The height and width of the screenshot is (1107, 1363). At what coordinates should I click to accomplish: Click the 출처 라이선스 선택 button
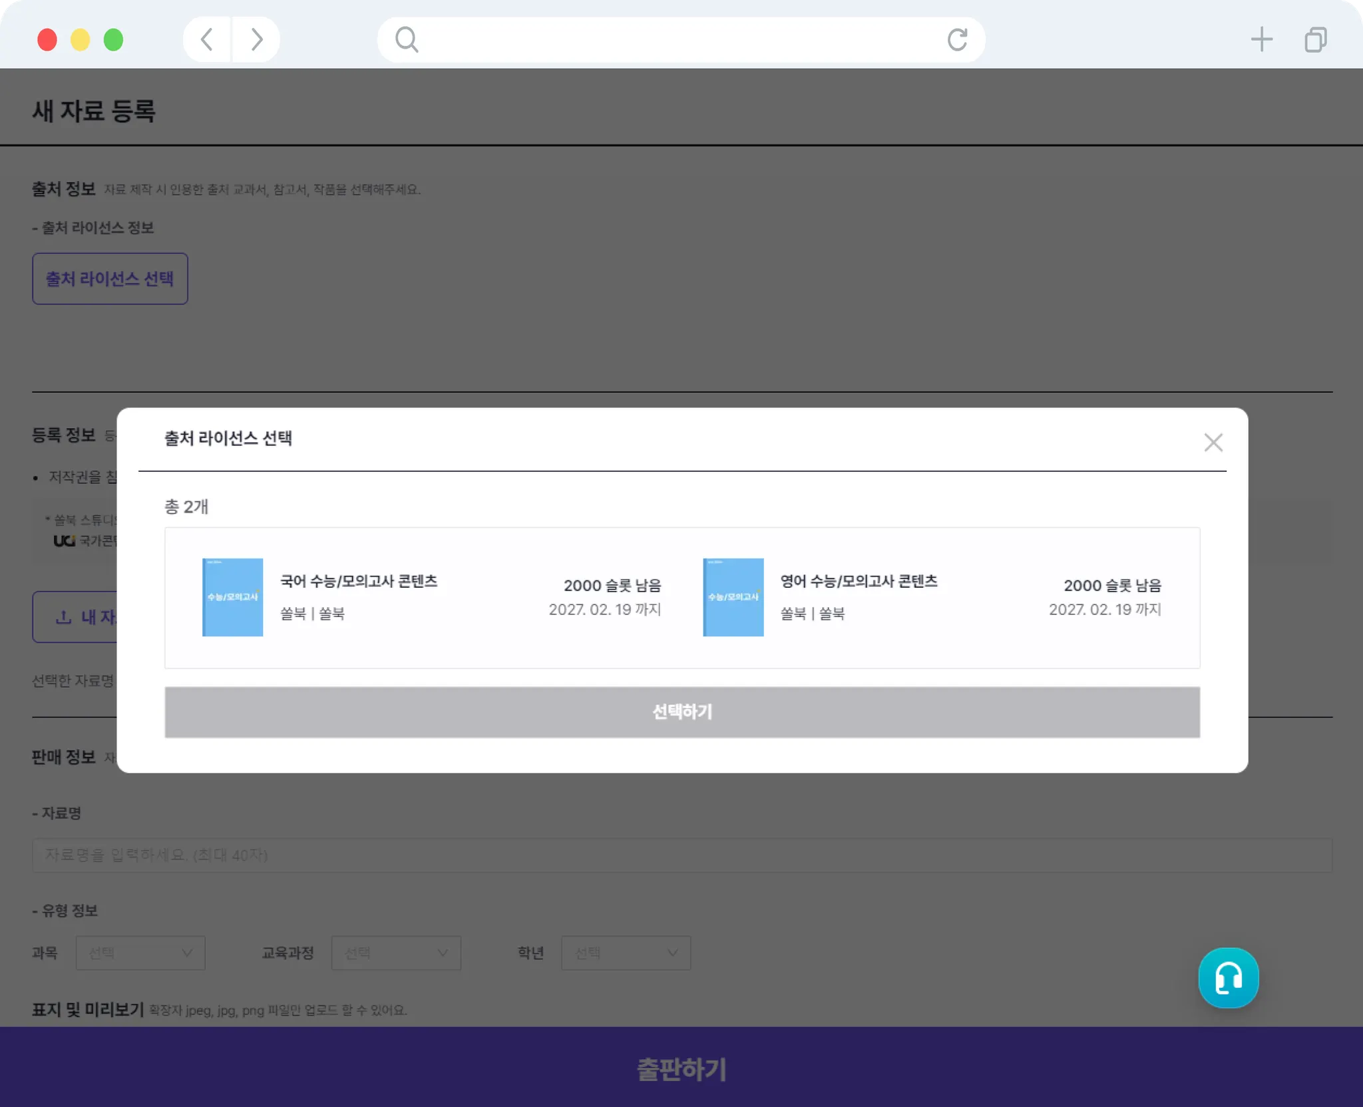pyautogui.click(x=110, y=279)
